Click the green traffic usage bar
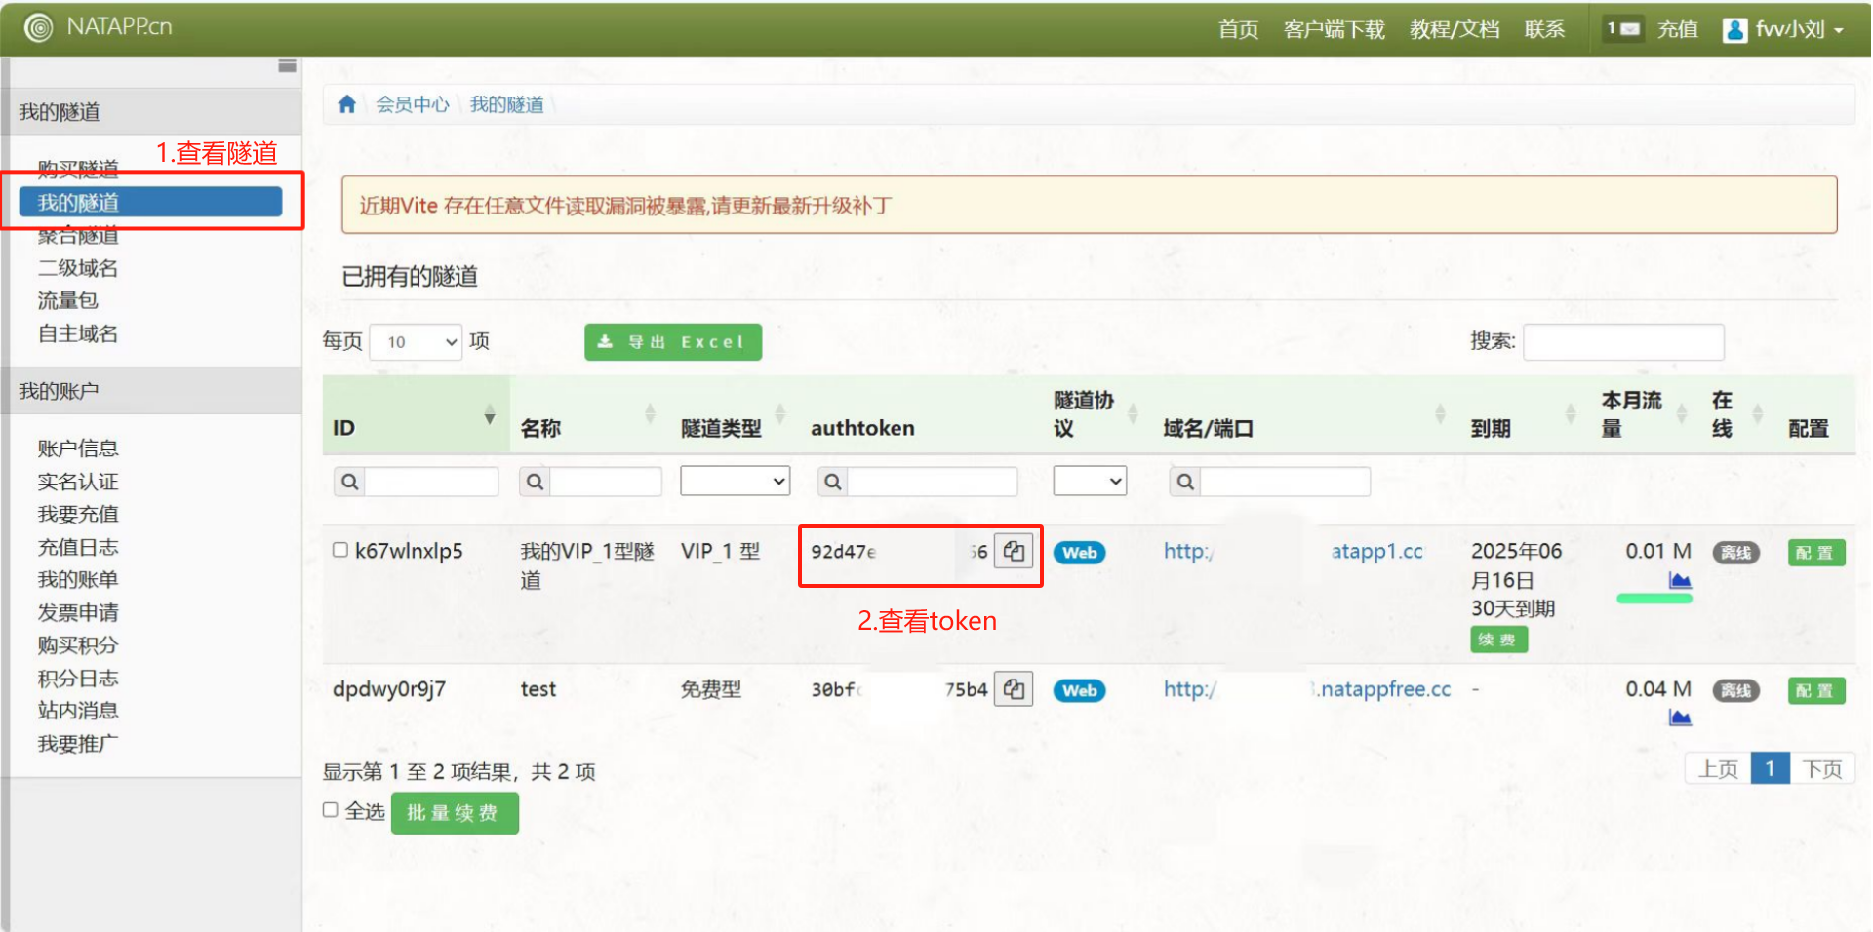The height and width of the screenshot is (932, 1873). pos(1654,599)
